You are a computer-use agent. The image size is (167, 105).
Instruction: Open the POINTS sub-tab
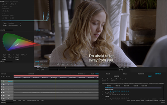click(x=116, y=76)
